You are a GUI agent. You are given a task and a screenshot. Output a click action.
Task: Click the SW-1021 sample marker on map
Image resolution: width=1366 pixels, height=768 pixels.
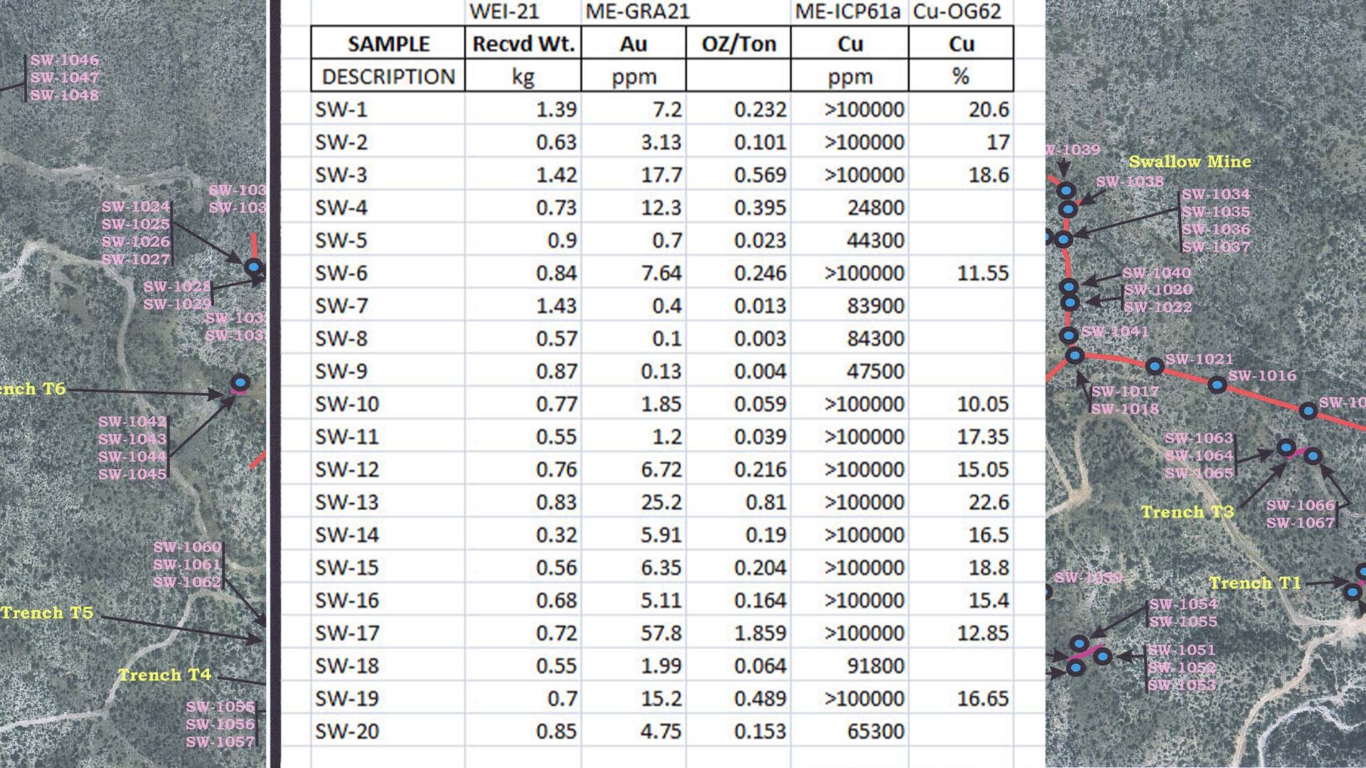tap(1155, 367)
